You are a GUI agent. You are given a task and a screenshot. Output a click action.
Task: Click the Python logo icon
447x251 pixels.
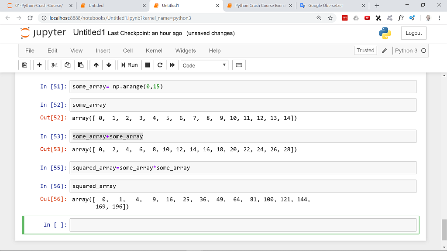385,33
